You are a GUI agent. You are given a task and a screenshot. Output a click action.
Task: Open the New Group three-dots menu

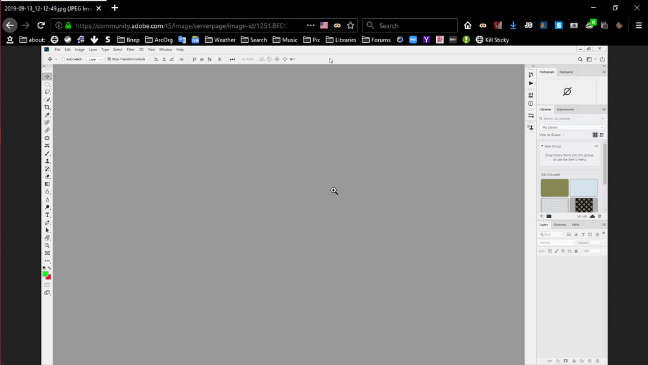[x=596, y=146]
